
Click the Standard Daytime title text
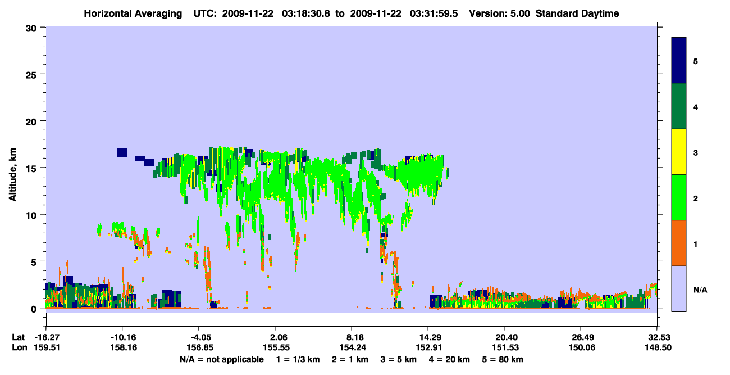577,13
